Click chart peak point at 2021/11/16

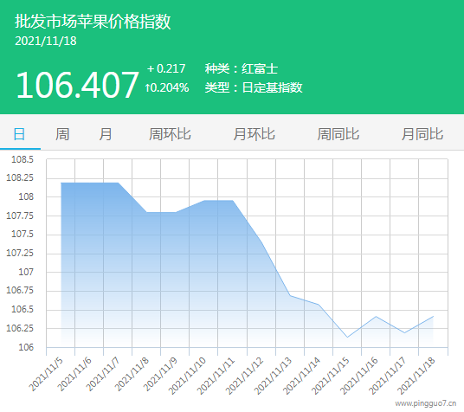coord(376,317)
